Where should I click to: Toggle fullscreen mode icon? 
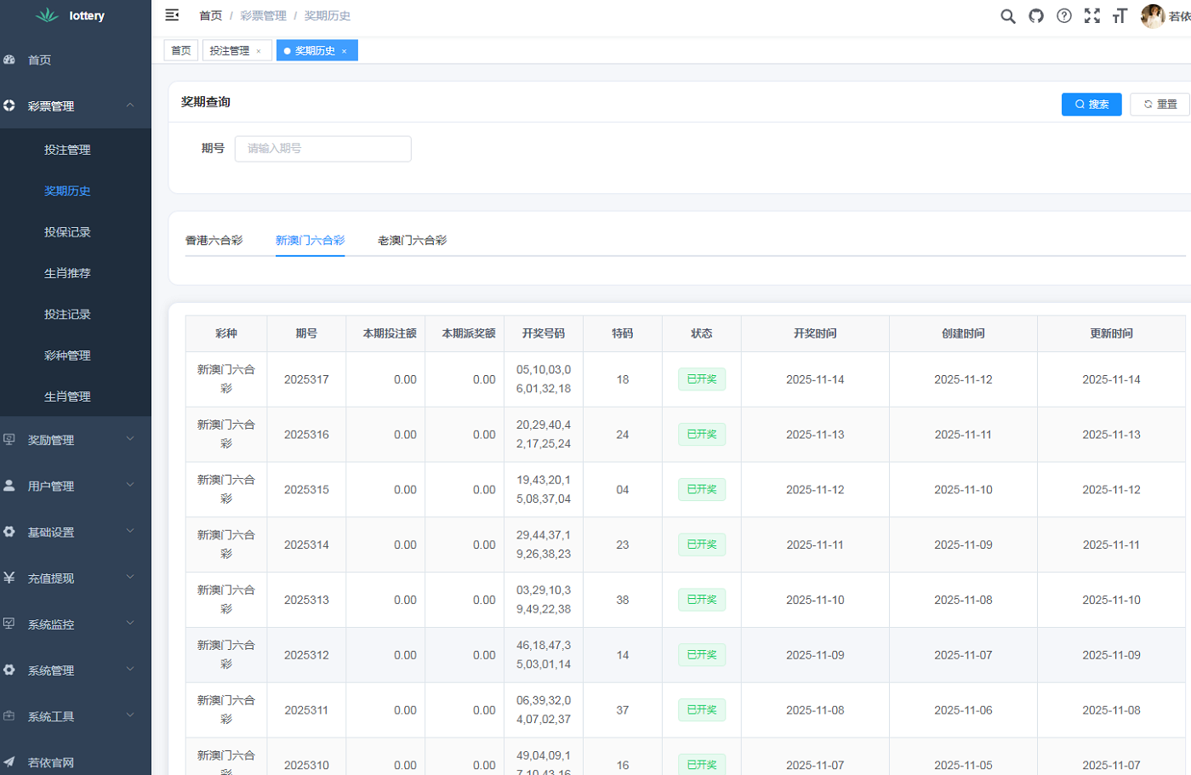pos(1091,15)
